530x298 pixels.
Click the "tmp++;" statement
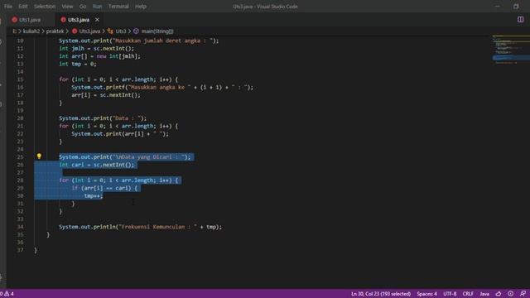click(x=94, y=196)
